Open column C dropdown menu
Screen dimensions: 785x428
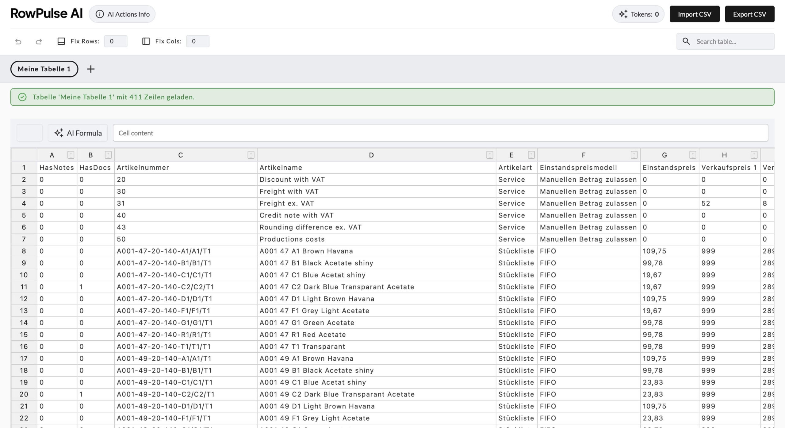[251, 155]
